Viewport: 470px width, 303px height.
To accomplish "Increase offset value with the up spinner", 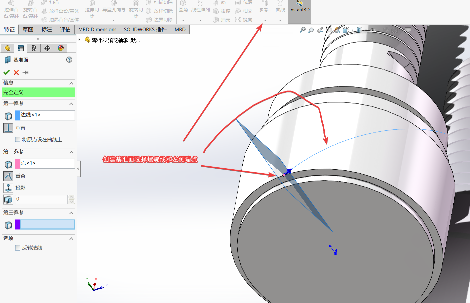I will click(71, 197).
